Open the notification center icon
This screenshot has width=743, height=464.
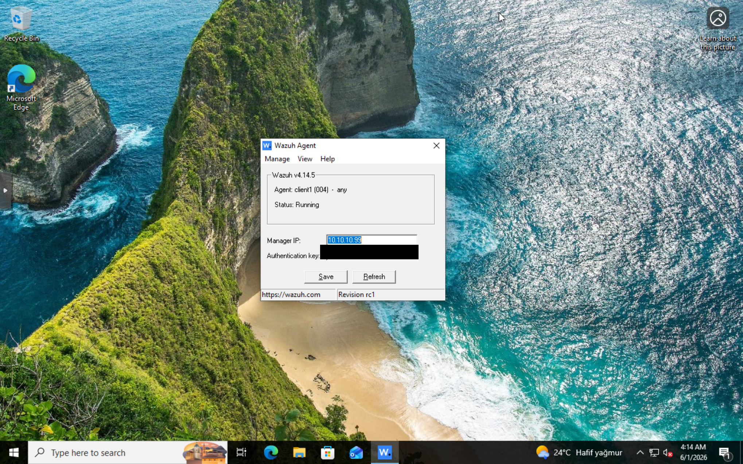click(x=725, y=453)
